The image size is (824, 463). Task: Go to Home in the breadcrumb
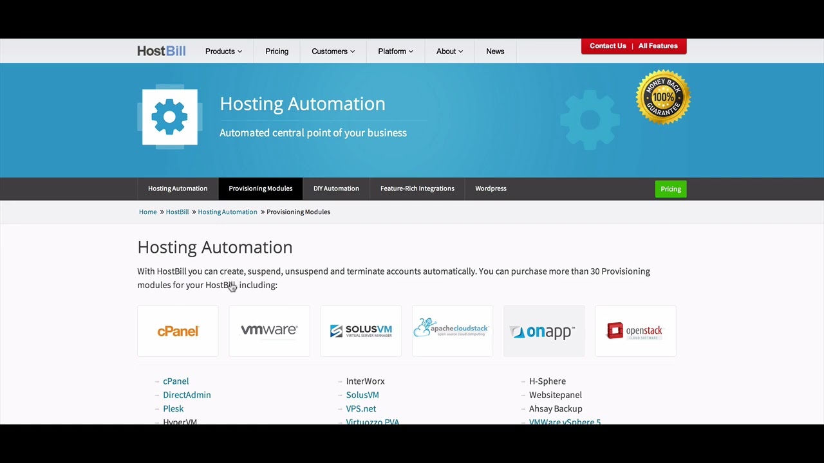(x=148, y=212)
